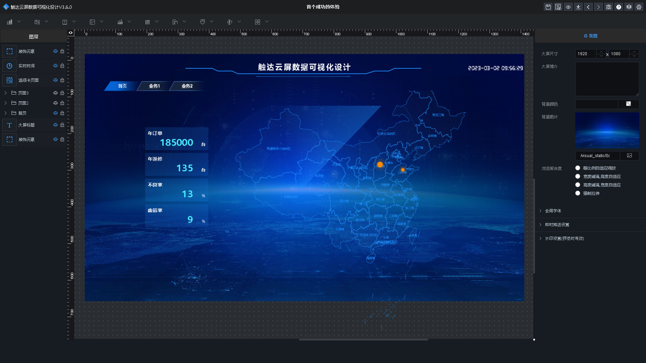This screenshot has width=646, height=363.
Task: Expand the 页面2 folder in layers
Action: [5, 103]
